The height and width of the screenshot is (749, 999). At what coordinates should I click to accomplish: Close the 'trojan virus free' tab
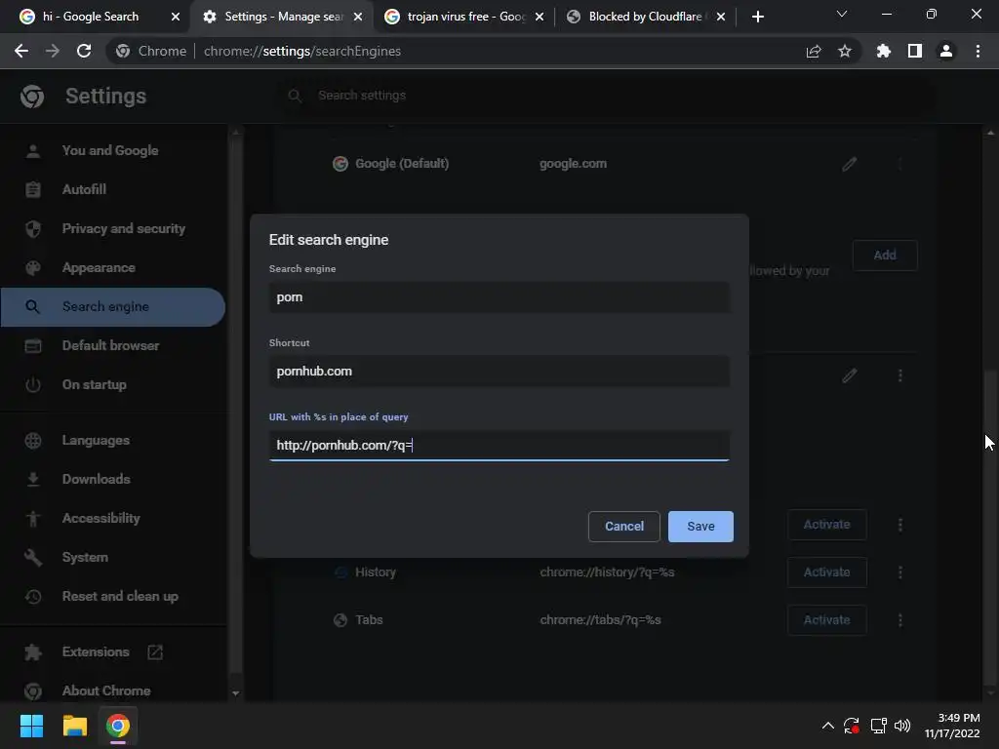pos(539,17)
